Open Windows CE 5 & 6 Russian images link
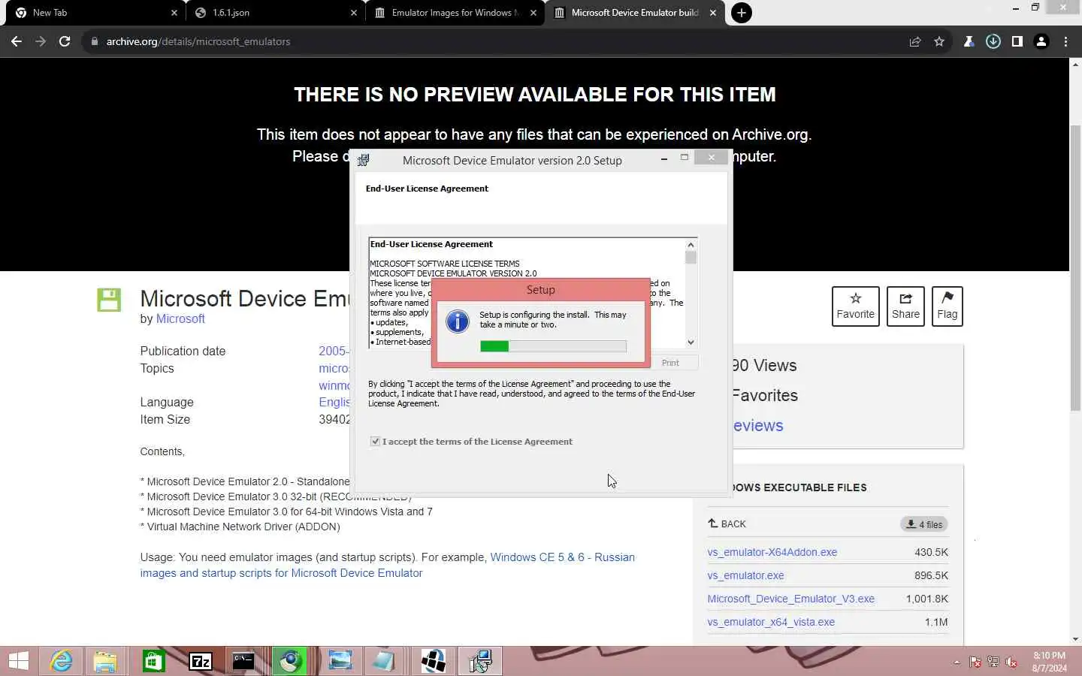This screenshot has width=1082, height=676. click(388, 565)
